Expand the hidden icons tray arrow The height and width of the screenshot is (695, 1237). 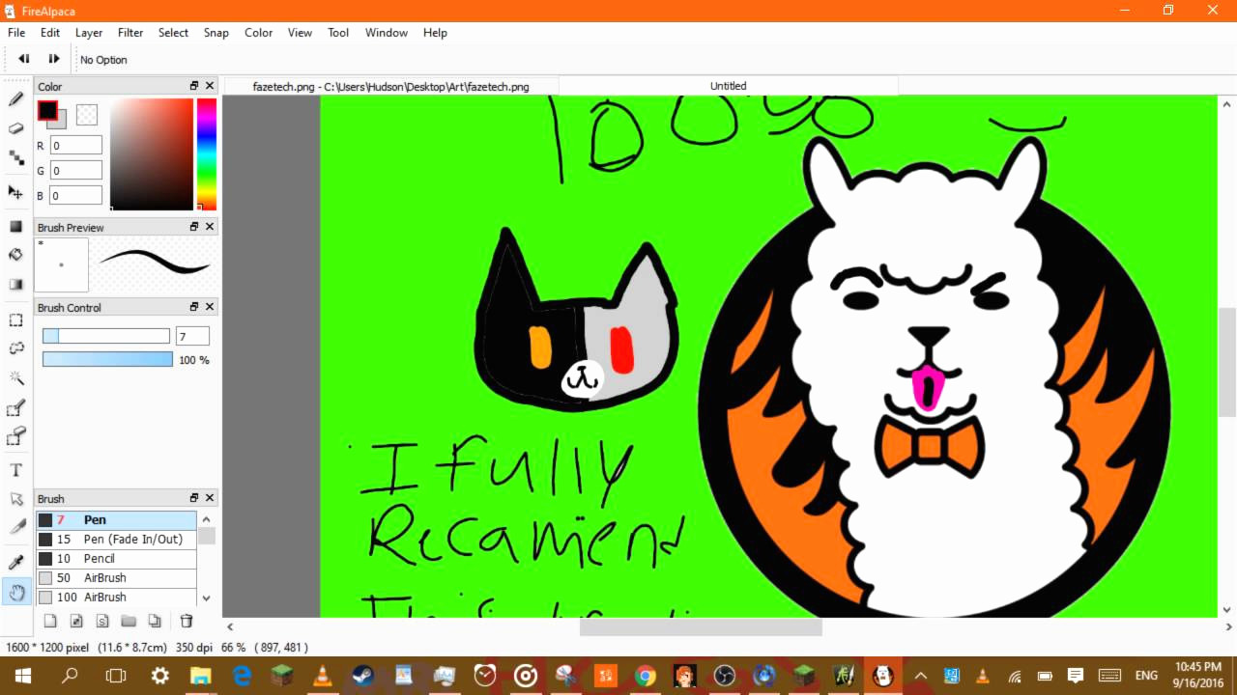[x=920, y=675]
